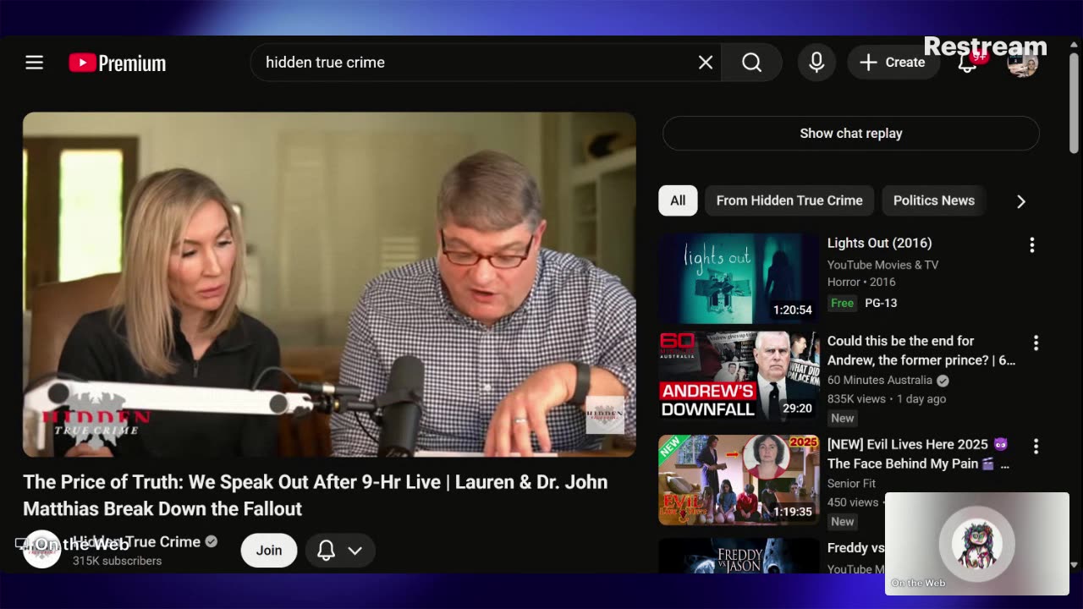Screen dimensions: 1083x609
Task: Open the notifications bell
Action: point(967,63)
